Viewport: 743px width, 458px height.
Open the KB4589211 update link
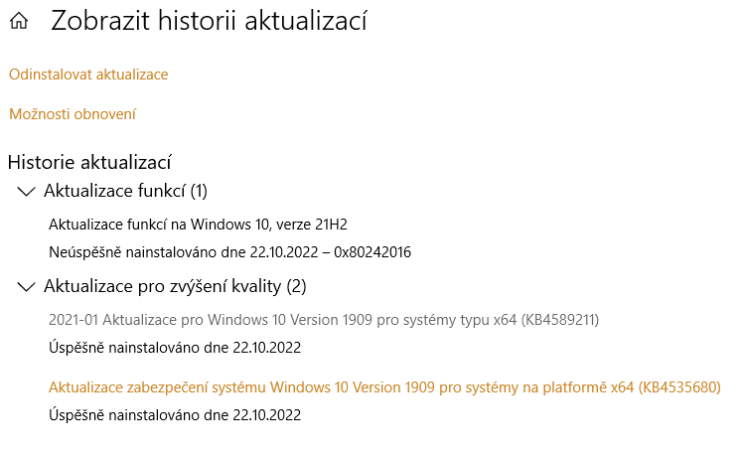pyautogui.click(x=324, y=320)
